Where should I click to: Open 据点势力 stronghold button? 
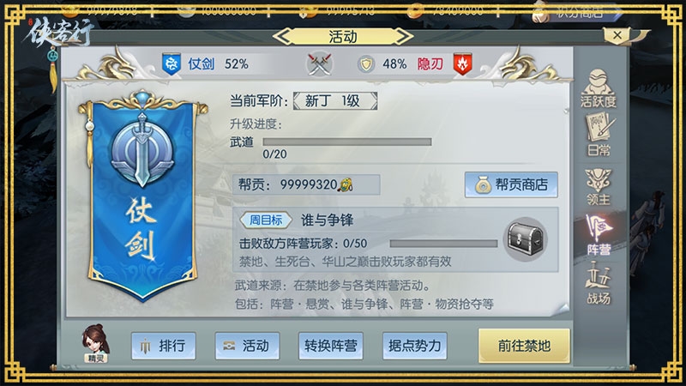(415, 346)
